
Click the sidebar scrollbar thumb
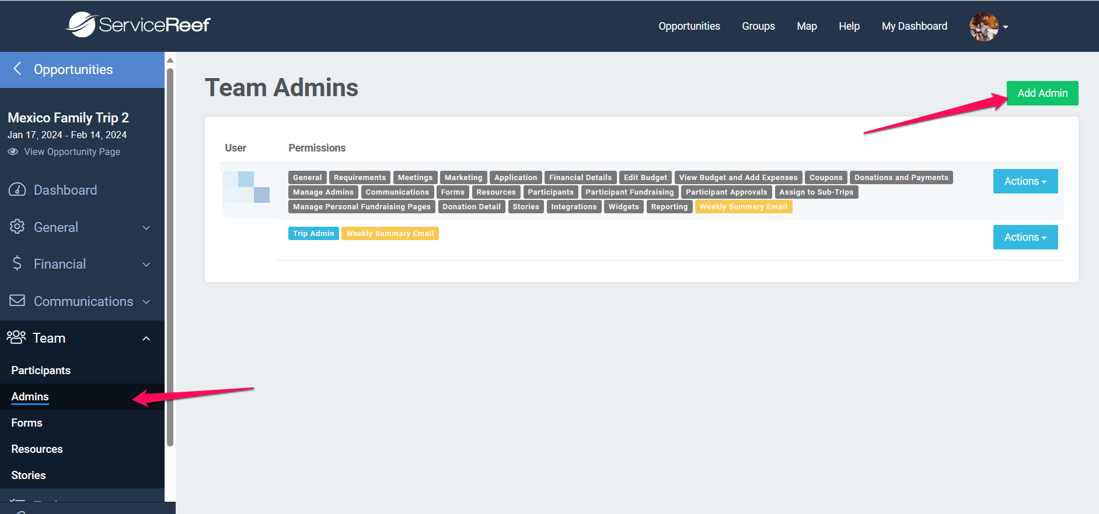click(x=170, y=256)
